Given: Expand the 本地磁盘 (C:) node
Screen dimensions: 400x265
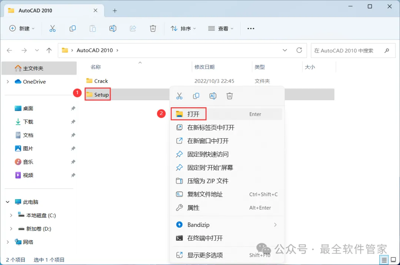Looking at the screenshot, I should (11, 215).
